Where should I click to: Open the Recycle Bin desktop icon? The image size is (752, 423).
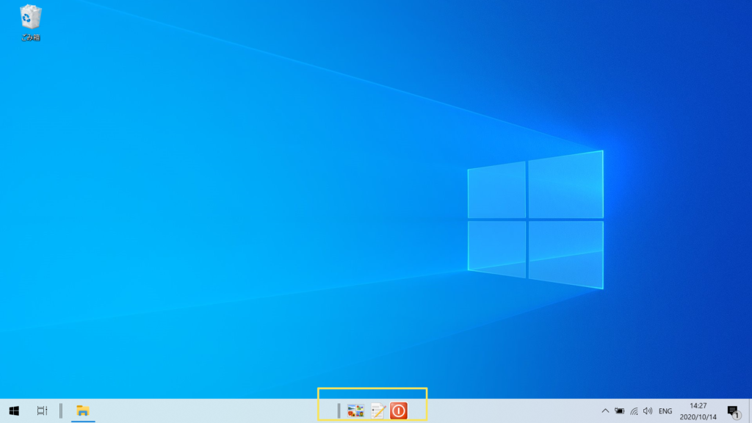(30, 23)
